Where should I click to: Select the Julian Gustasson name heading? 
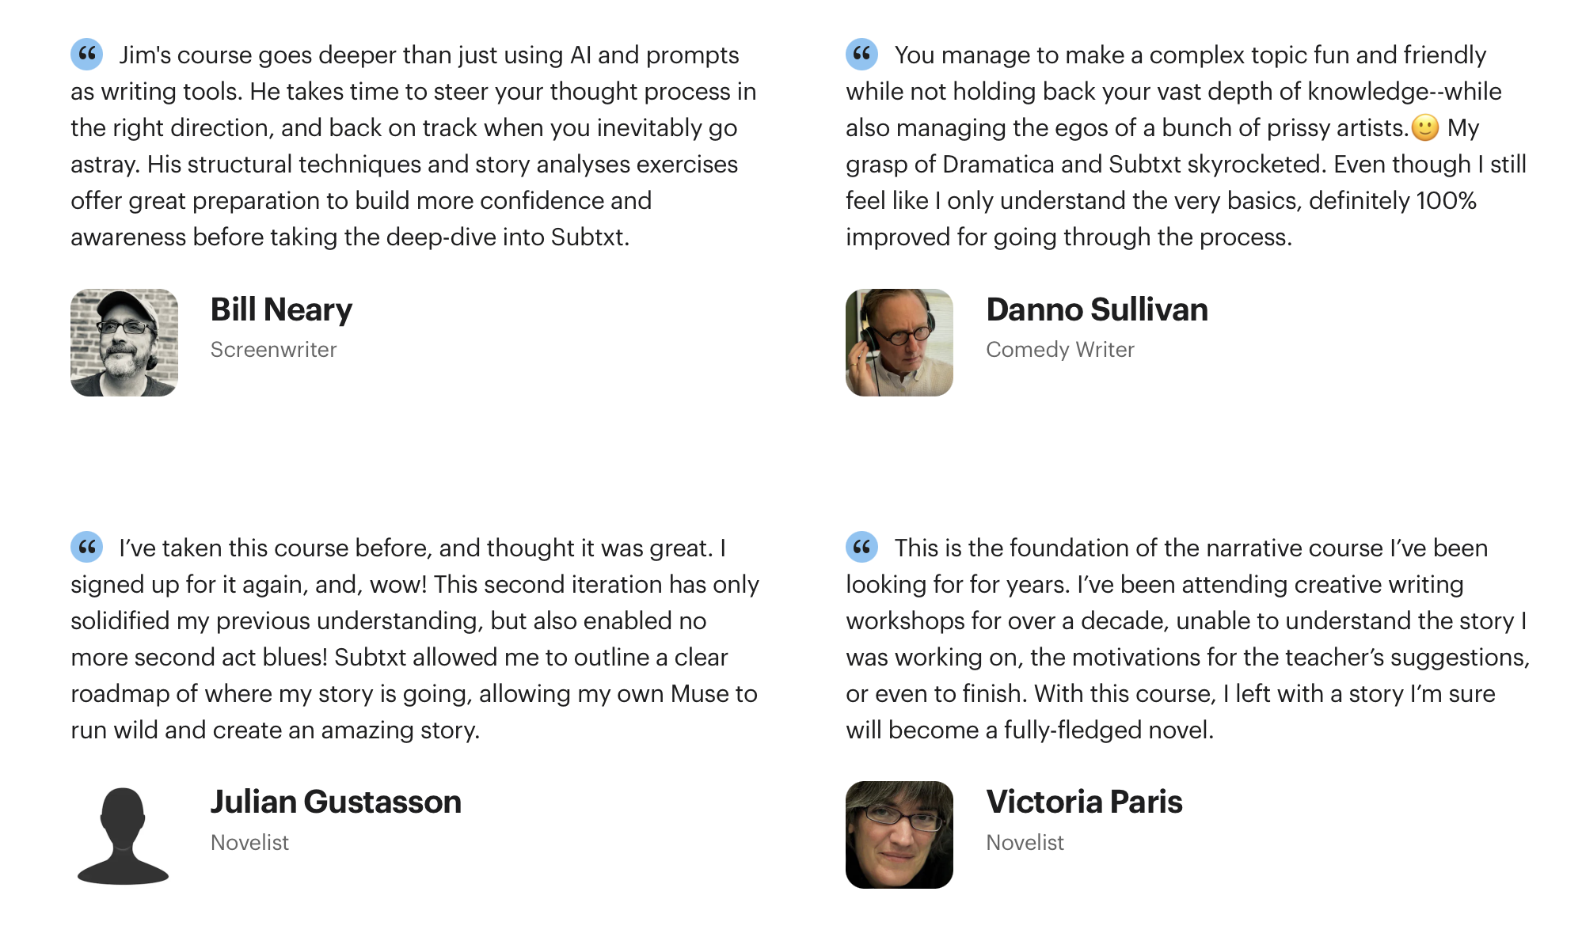click(336, 802)
